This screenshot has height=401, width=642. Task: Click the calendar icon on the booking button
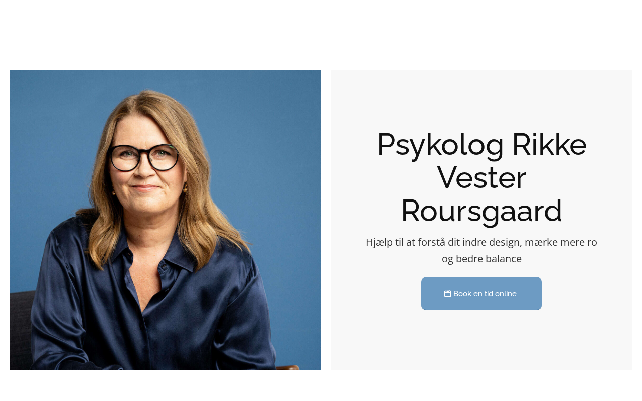447,293
